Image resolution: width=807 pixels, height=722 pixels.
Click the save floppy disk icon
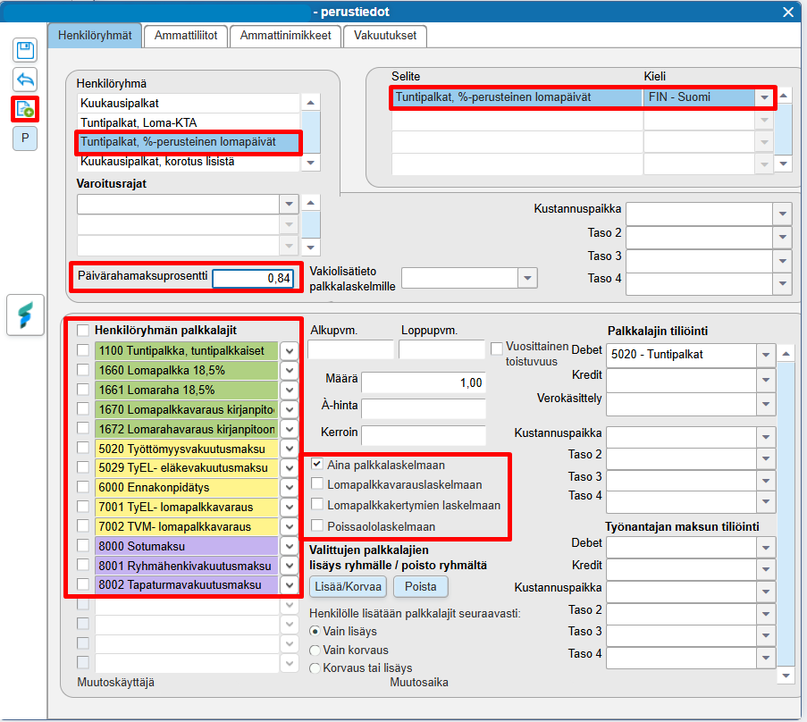pyautogui.click(x=25, y=50)
